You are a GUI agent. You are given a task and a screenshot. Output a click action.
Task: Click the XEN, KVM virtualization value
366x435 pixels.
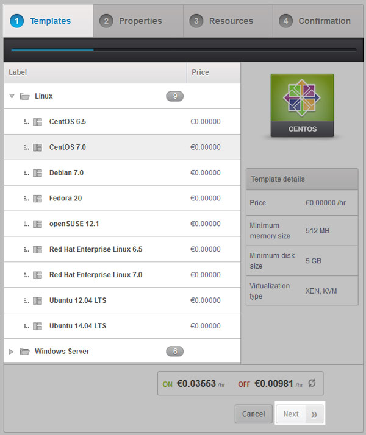point(321,291)
